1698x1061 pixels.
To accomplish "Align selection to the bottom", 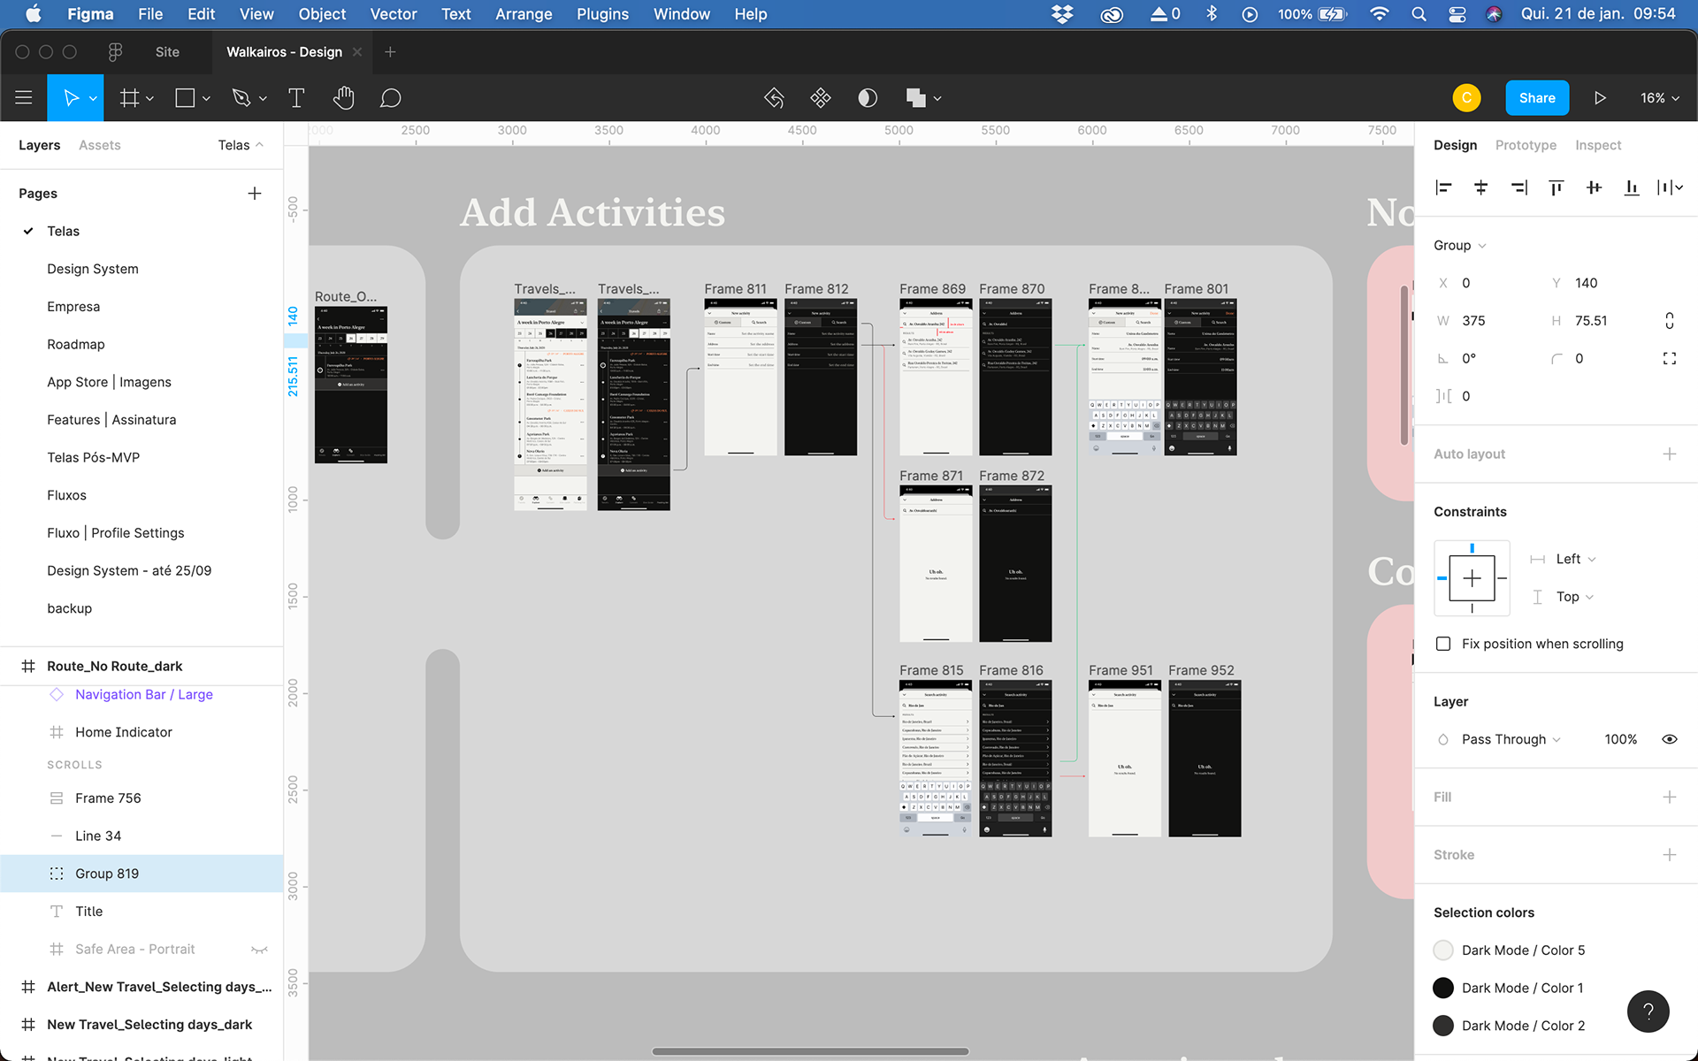I will pos(1632,187).
